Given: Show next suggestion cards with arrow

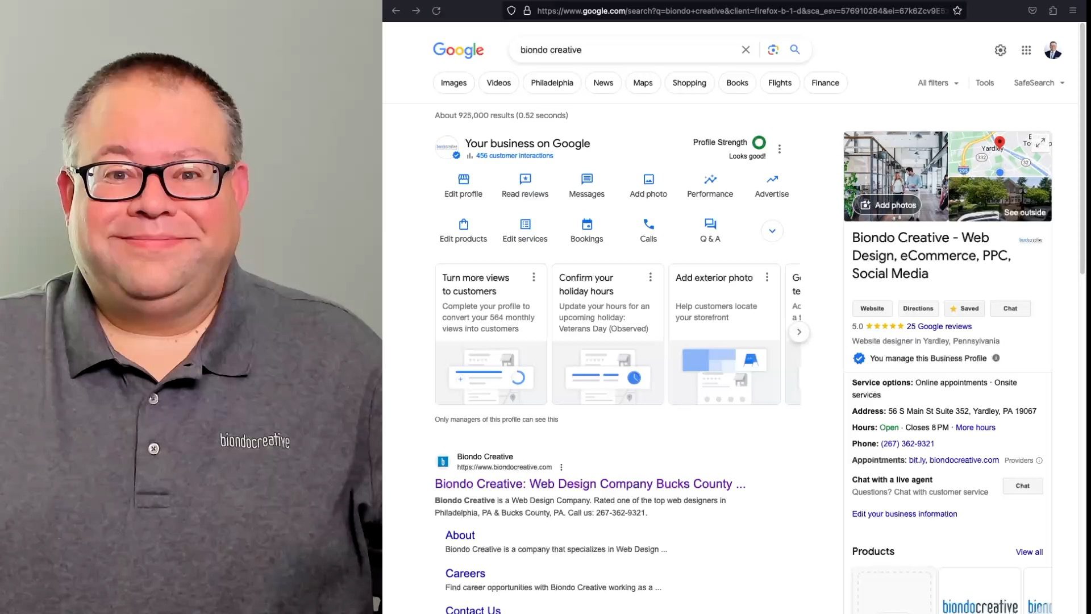Looking at the screenshot, I should (x=799, y=332).
